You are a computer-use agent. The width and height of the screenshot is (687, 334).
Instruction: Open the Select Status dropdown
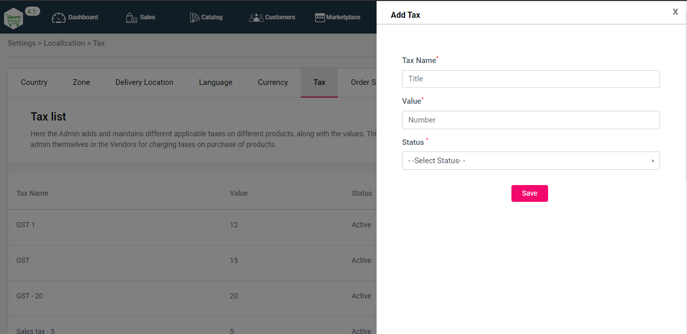531,161
